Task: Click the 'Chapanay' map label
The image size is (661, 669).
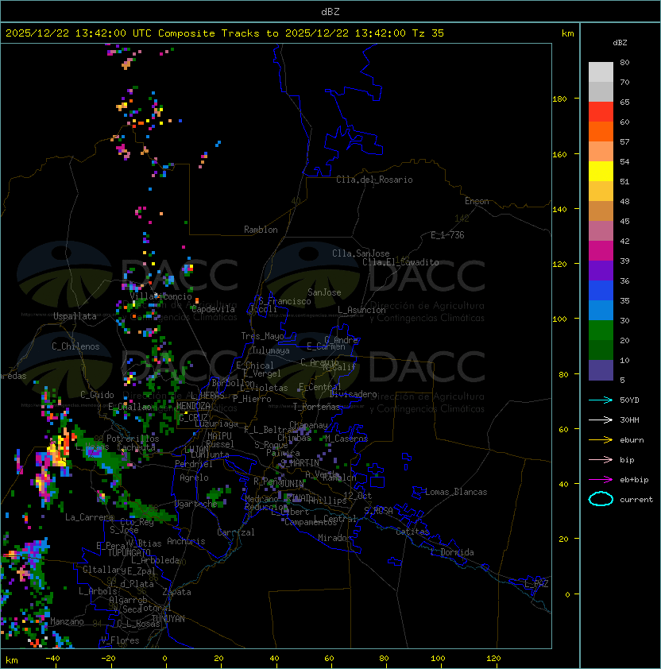Action: click(x=308, y=425)
